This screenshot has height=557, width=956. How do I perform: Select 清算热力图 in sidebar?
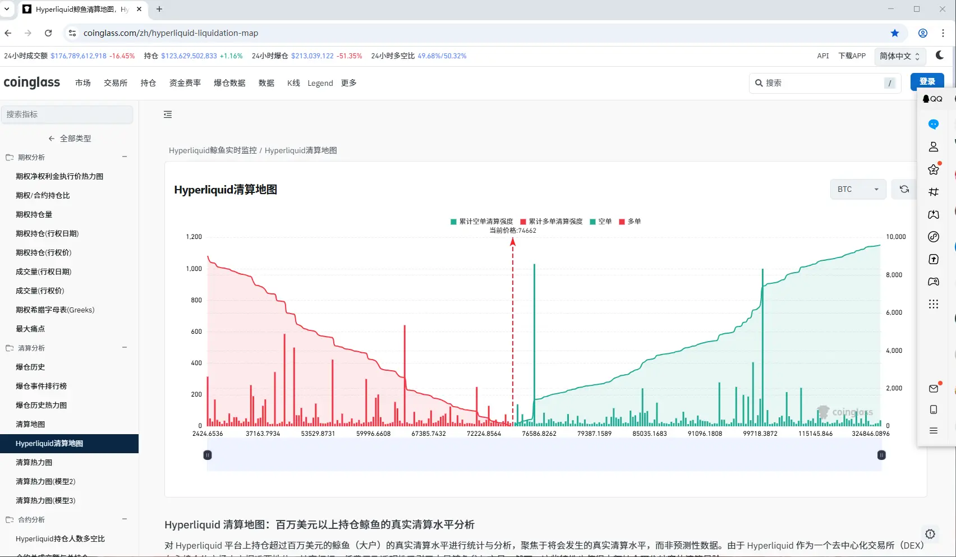pos(34,462)
